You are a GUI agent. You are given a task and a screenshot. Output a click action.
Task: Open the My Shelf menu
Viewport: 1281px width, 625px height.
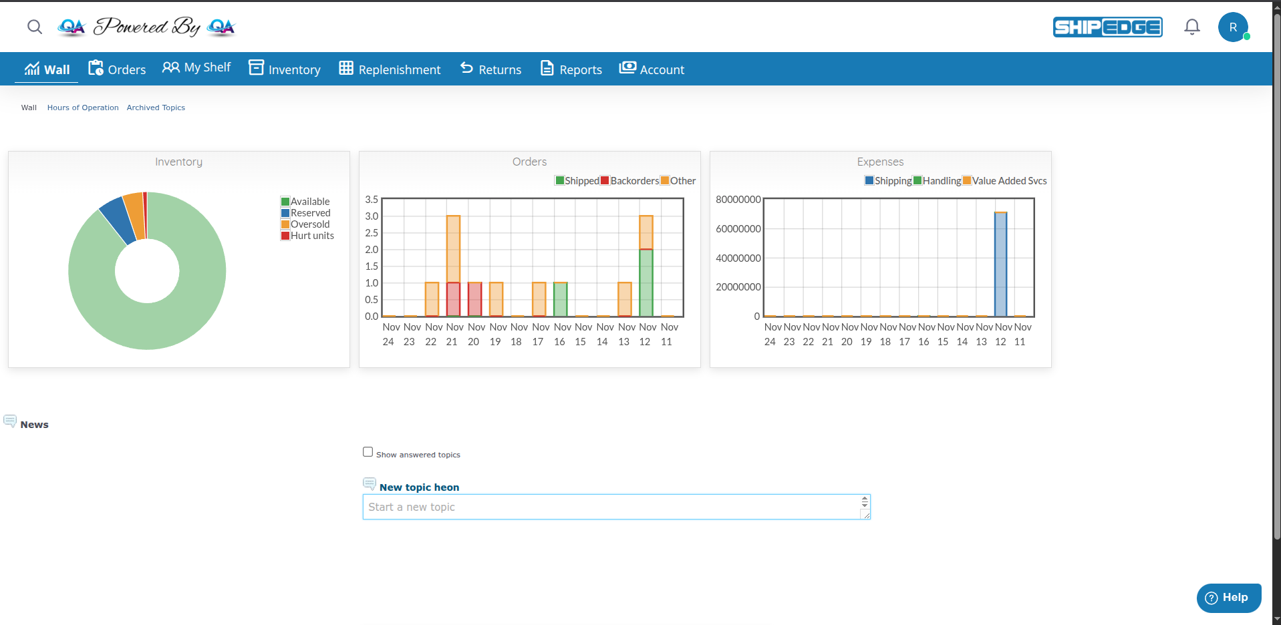pyautogui.click(x=196, y=67)
